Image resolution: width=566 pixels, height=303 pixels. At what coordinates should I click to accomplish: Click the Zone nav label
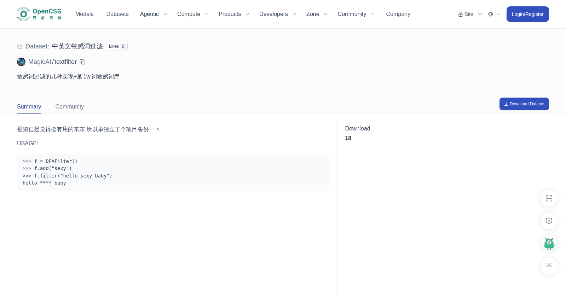pos(313,14)
